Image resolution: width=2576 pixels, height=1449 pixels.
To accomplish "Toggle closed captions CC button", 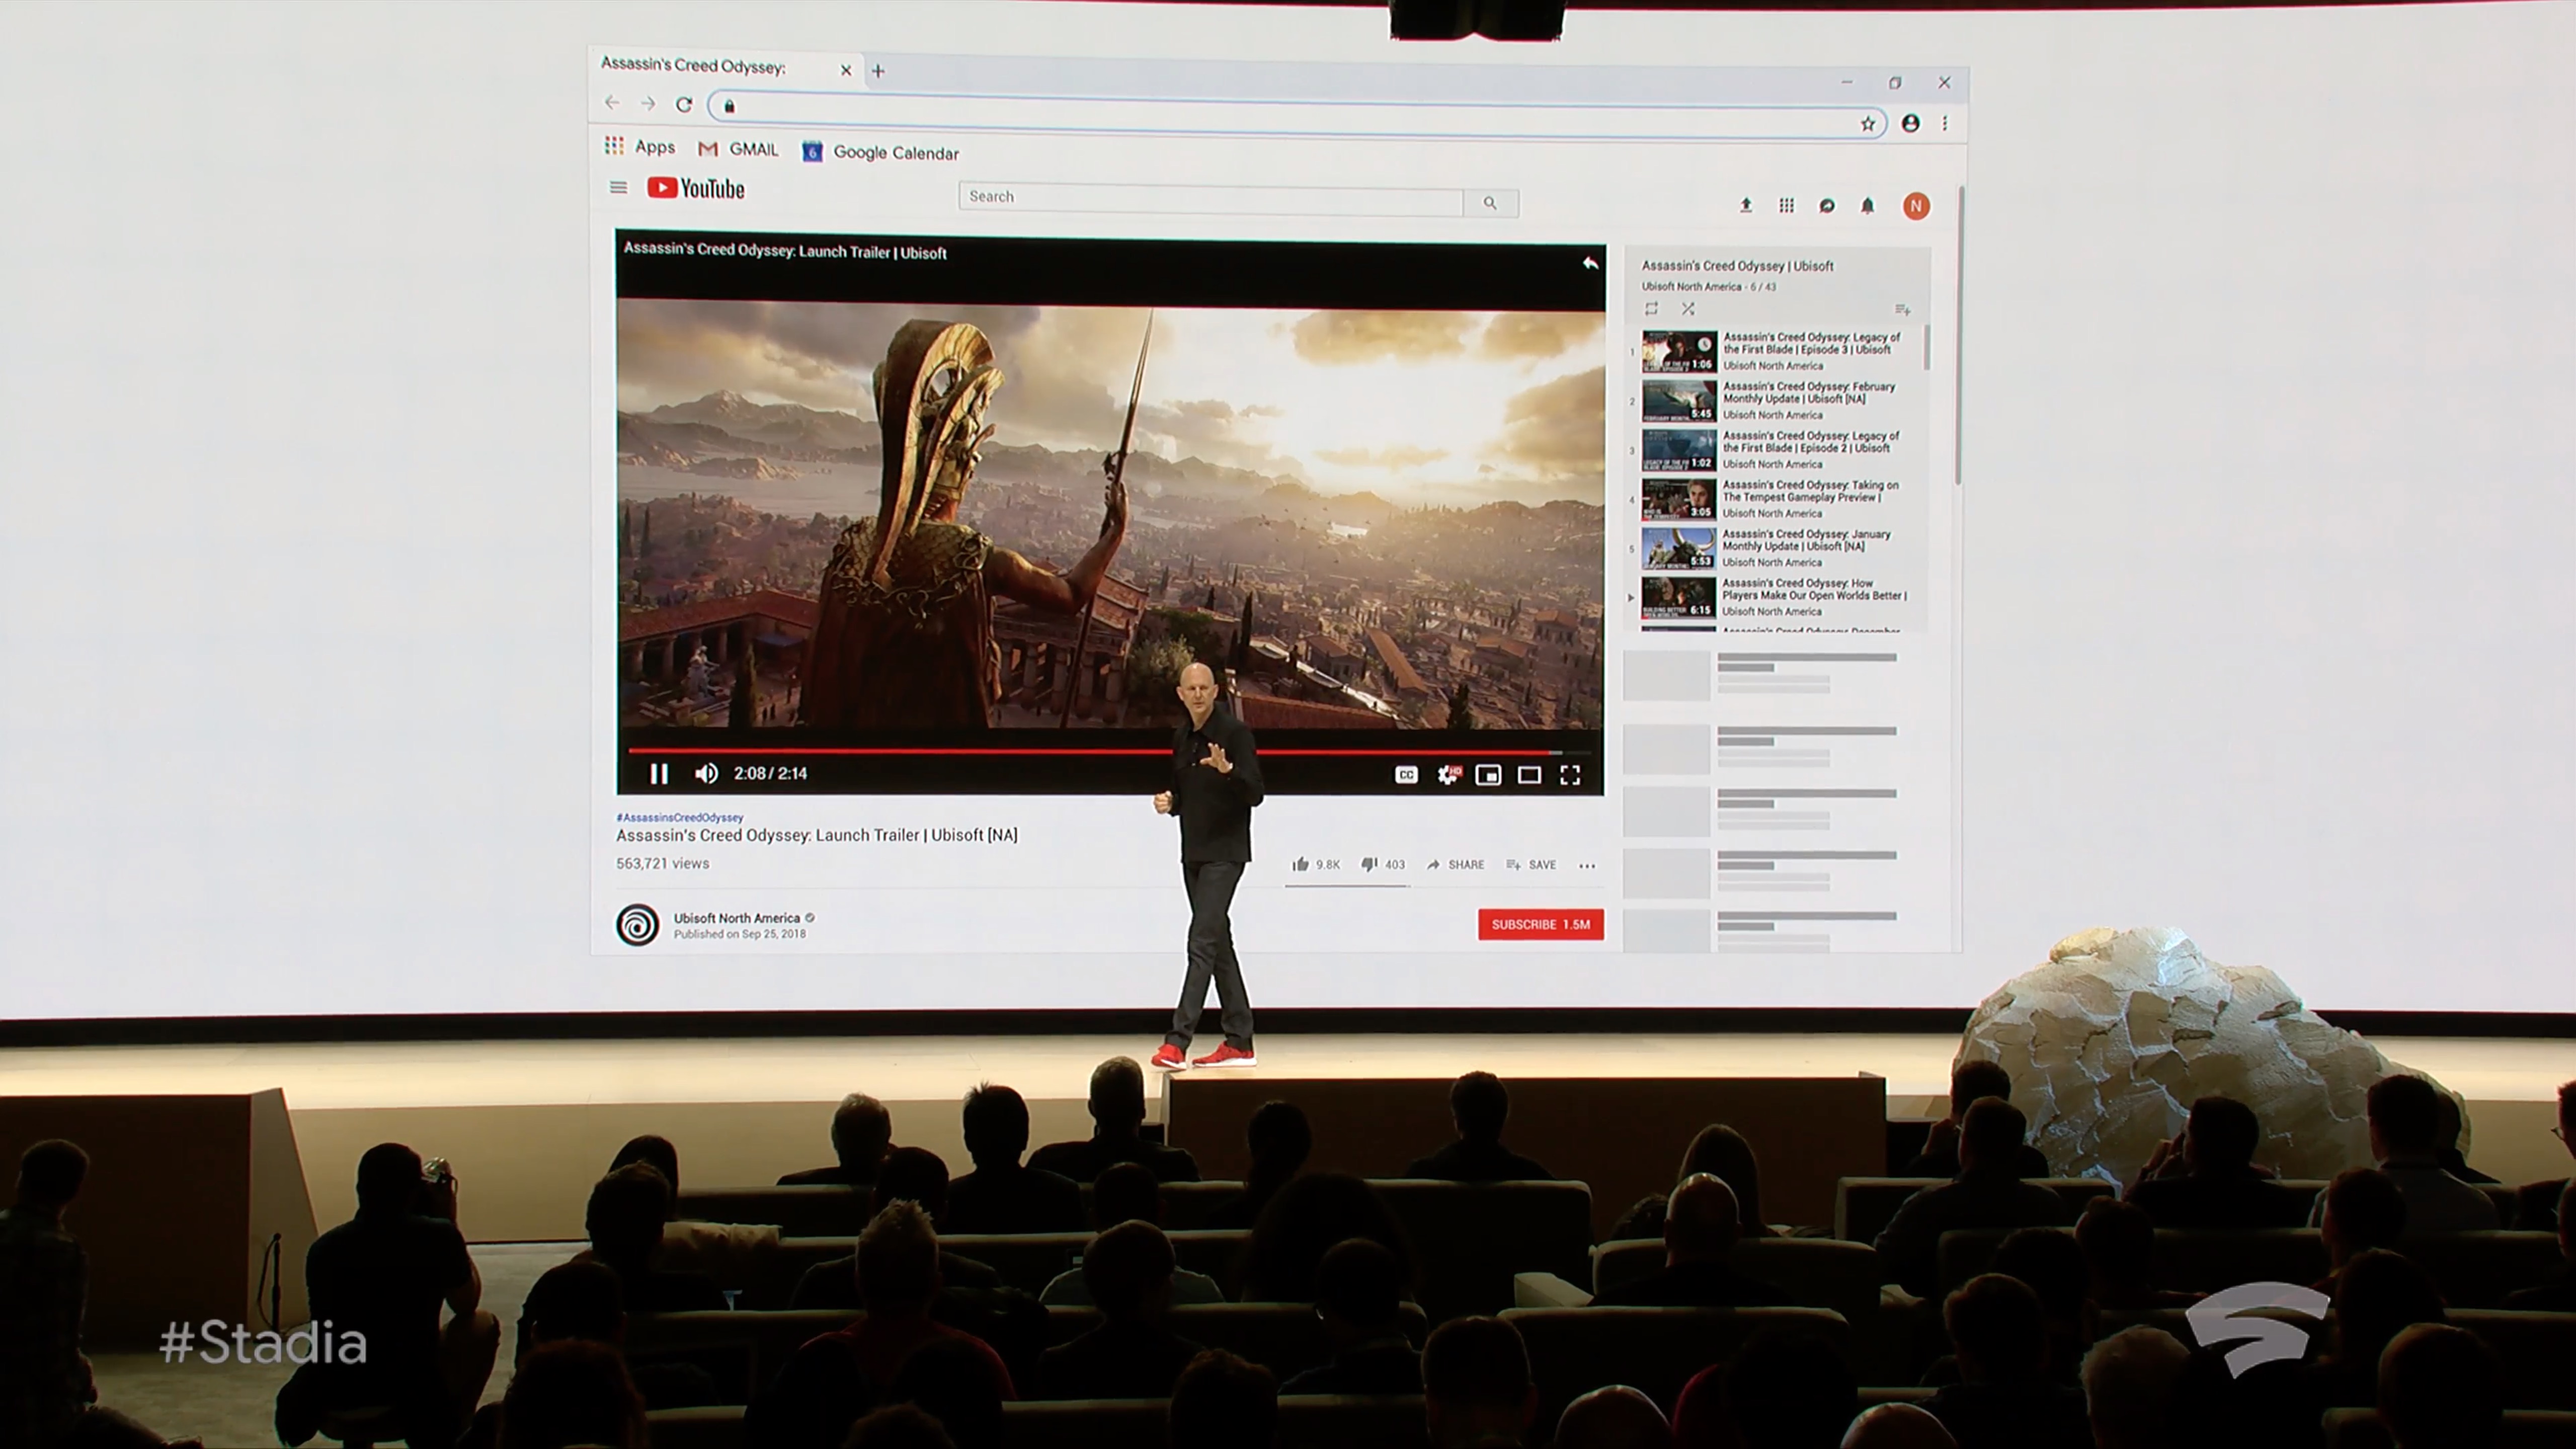I will coord(1406,775).
